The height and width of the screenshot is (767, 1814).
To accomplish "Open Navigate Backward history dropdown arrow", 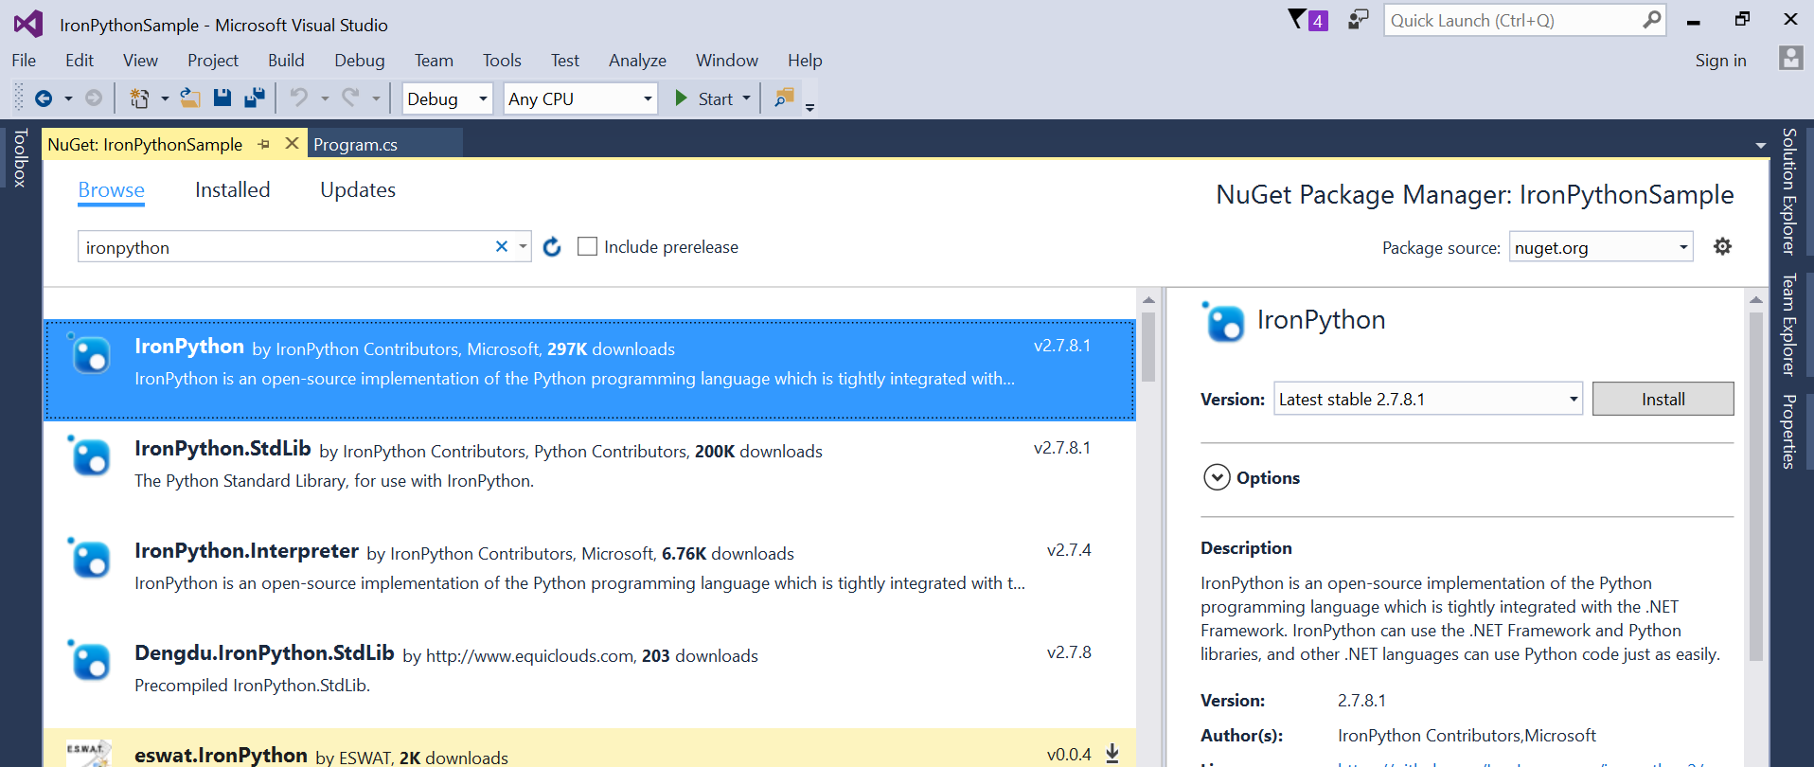I will coord(68,98).
